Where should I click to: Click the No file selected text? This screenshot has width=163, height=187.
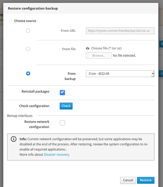click(124, 55)
